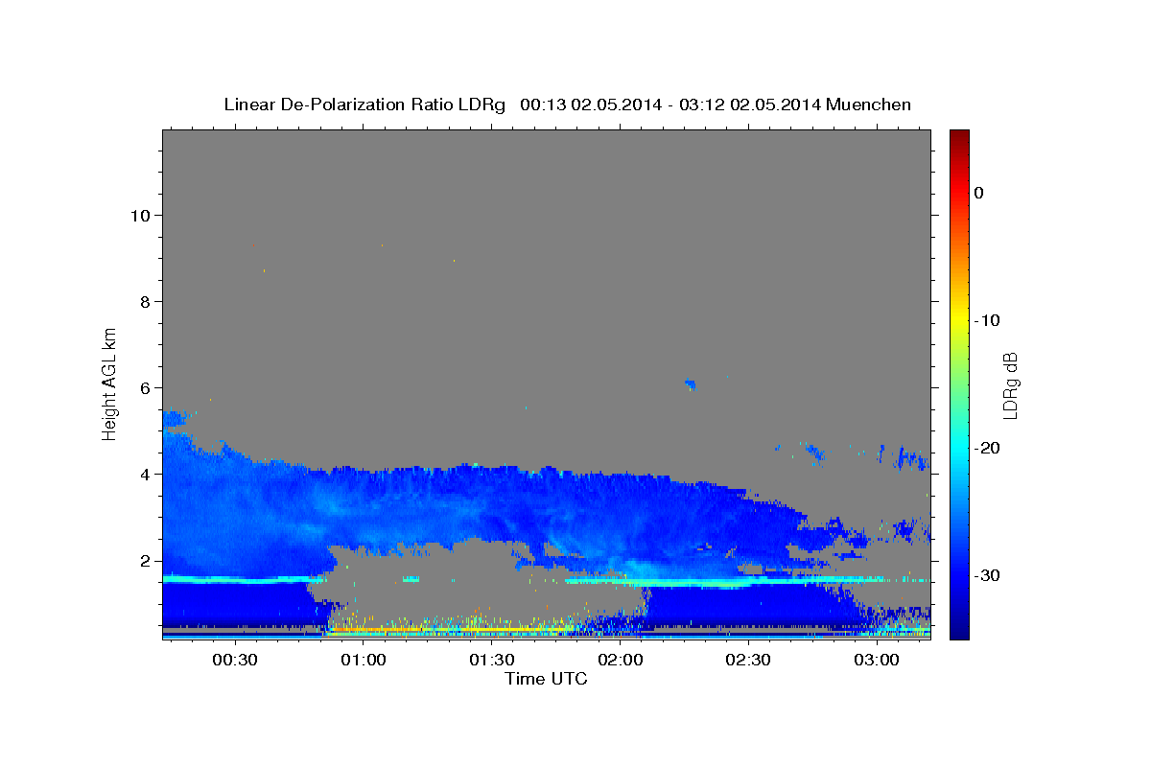Screen dimensions: 1151x767
Task: Click the 01:00 time tick label
Action: pyautogui.click(x=364, y=661)
